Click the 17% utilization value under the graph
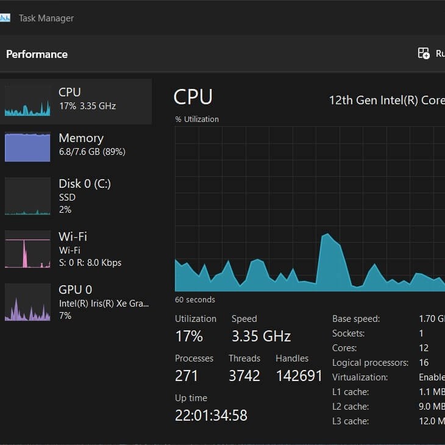Image resolution: width=445 pixels, height=445 pixels. (189, 336)
